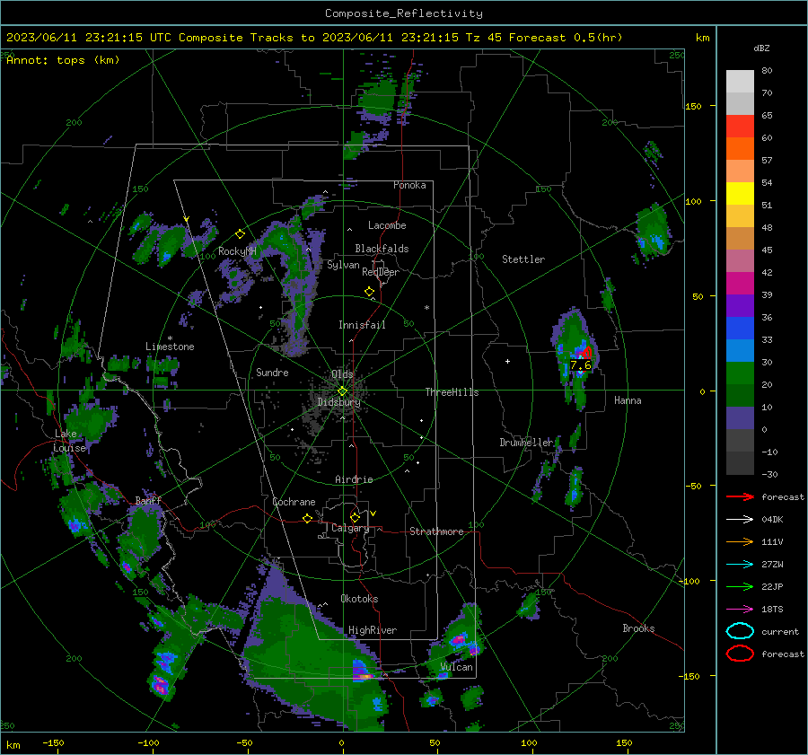This screenshot has width=808, height=755.
Task: Click the red storm cell outline near Hanna
Action: pyautogui.click(x=586, y=353)
